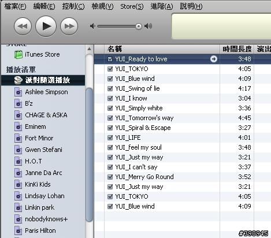Click the H.O.T playlist icon
The width and height of the screenshot is (271, 238).
18,161
